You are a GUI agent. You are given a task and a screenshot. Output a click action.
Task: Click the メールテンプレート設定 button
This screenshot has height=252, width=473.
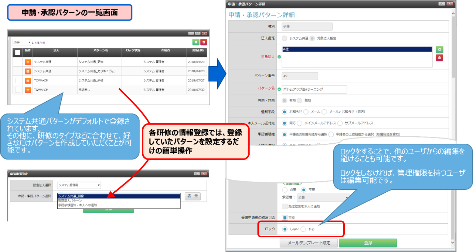pyautogui.click(x=308, y=243)
